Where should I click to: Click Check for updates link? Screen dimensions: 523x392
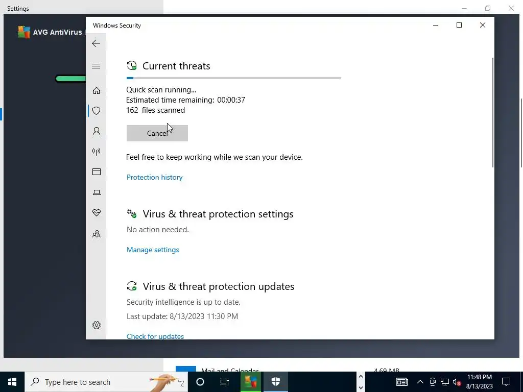click(155, 336)
